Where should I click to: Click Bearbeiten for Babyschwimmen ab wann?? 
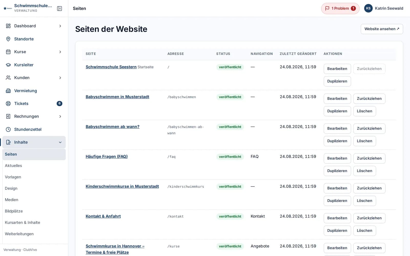tap(337, 129)
